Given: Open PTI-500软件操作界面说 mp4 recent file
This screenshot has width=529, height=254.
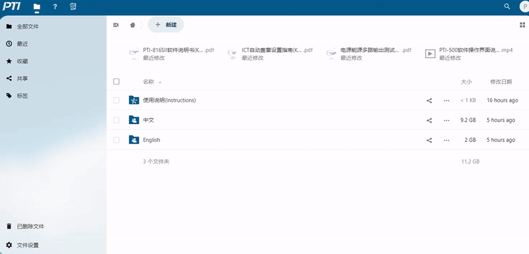Looking at the screenshot, I should (x=470, y=54).
